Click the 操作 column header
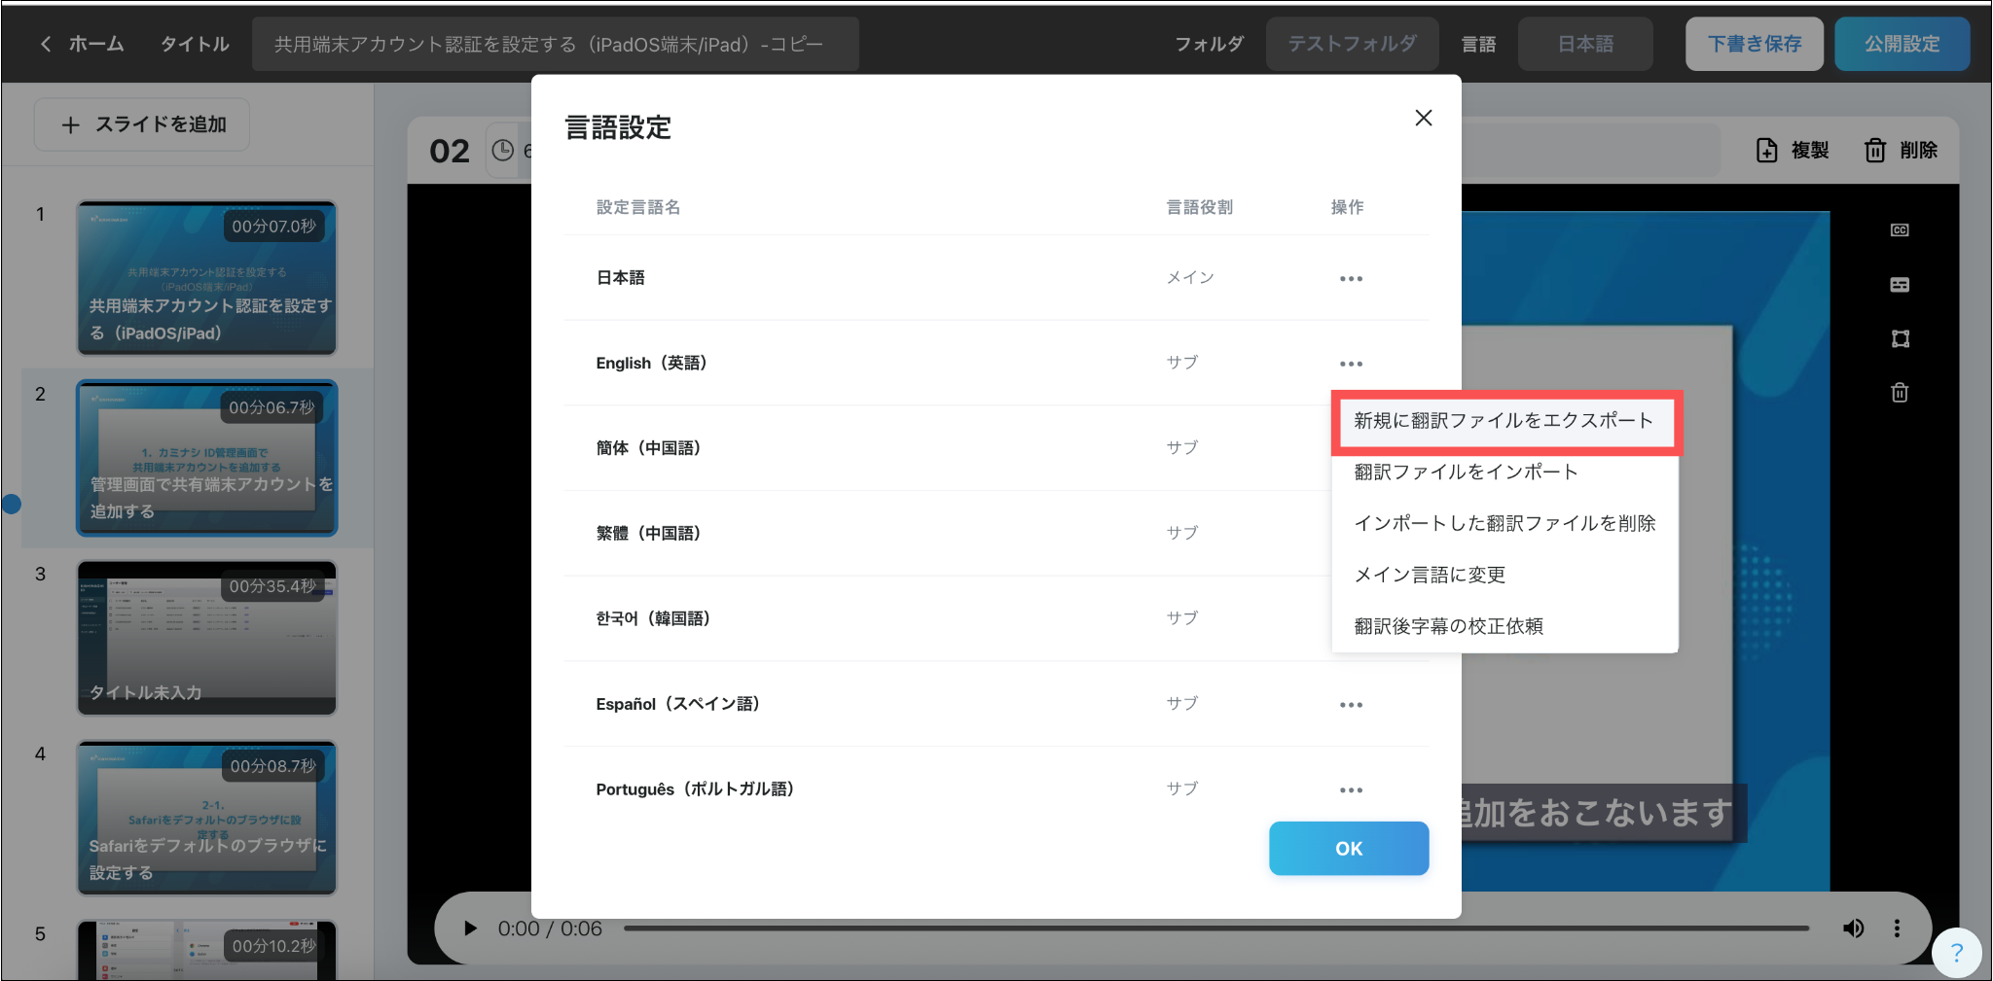This screenshot has height=981, width=1993. click(x=1348, y=207)
